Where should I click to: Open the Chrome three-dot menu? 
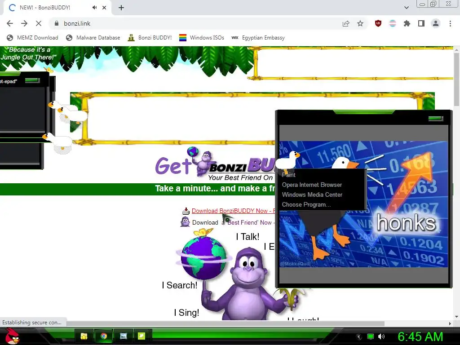[x=450, y=23]
